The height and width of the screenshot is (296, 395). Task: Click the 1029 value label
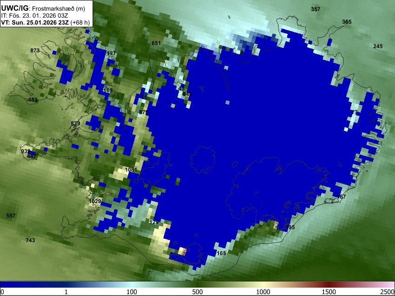click(95, 201)
